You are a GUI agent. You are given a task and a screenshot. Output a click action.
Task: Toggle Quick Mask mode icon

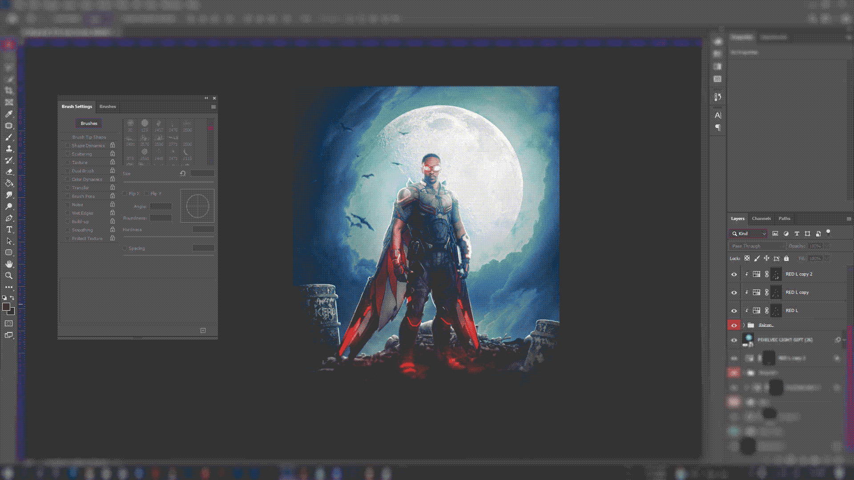9,324
